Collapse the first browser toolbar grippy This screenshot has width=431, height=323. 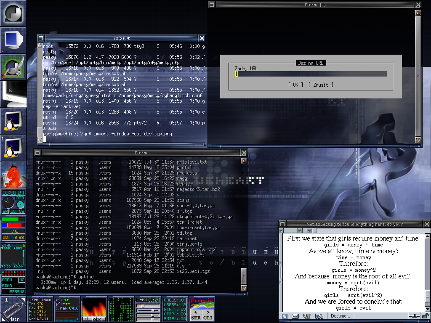pyautogui.click(x=281, y=231)
